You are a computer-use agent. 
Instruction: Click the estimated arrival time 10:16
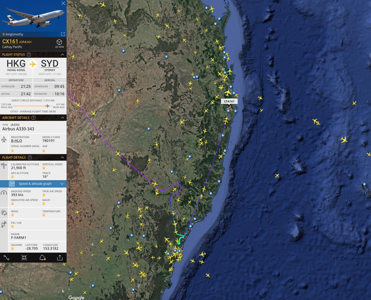click(x=59, y=94)
